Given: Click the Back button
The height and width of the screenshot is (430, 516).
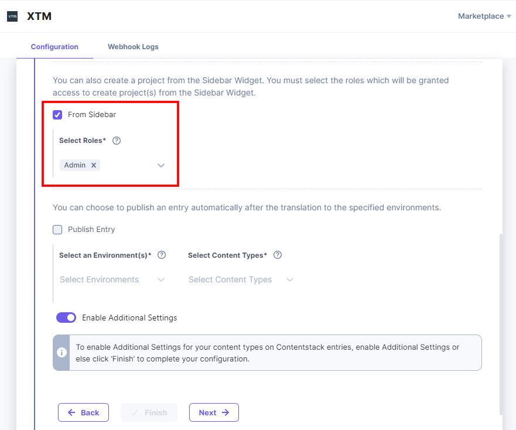Looking at the screenshot, I should [x=83, y=412].
